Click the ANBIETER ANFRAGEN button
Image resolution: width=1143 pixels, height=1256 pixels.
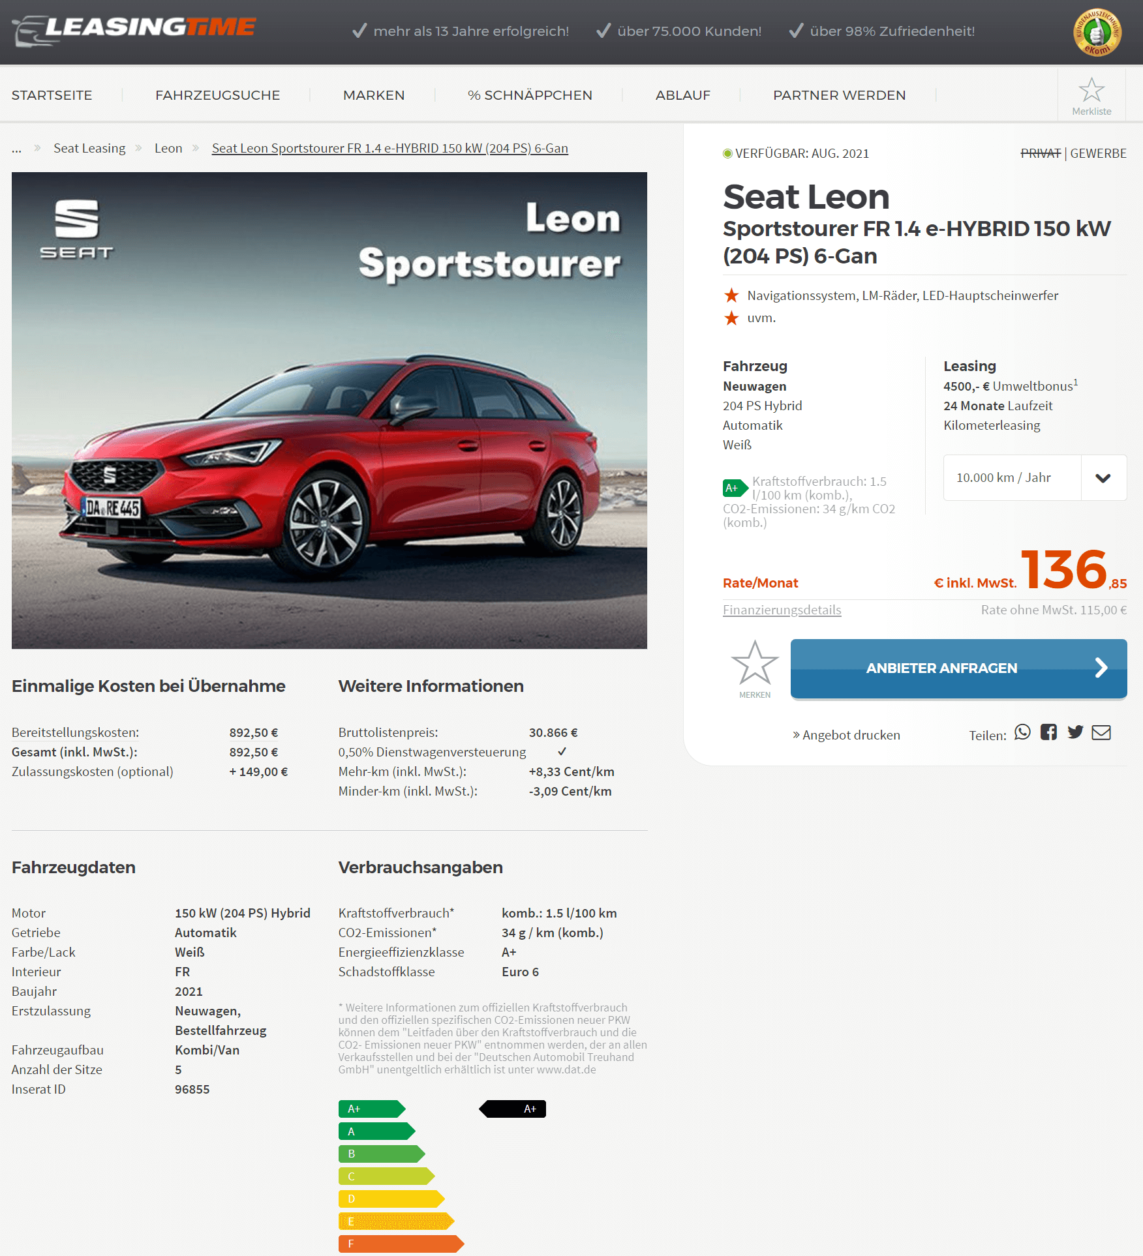(959, 668)
